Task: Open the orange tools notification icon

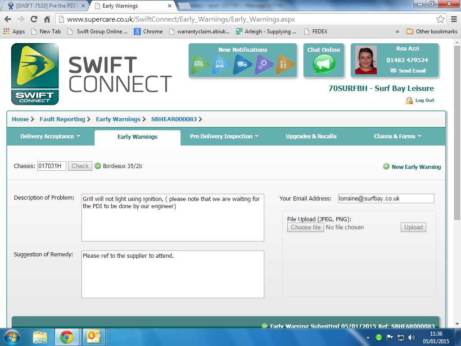Action: tap(285, 64)
